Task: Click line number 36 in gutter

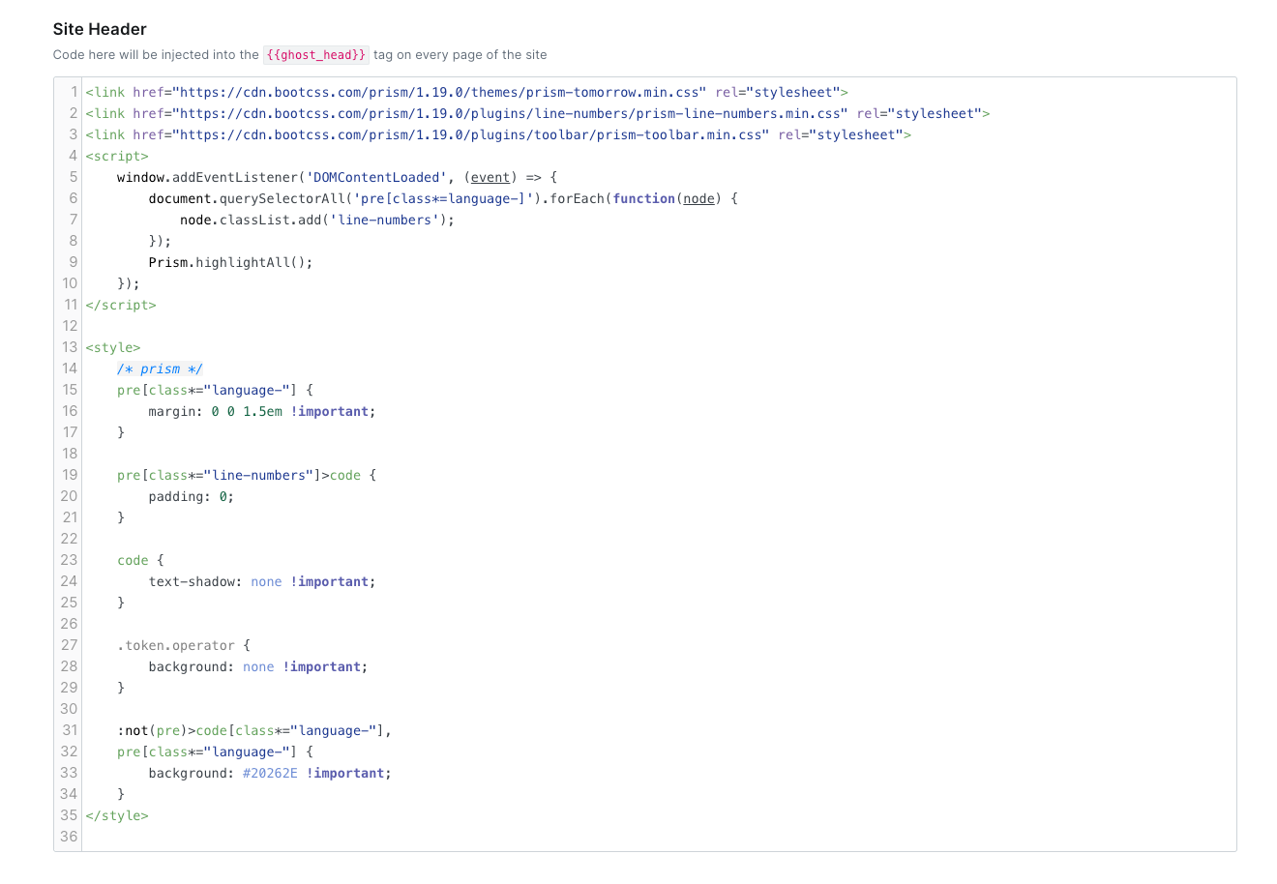Action: pyautogui.click(x=69, y=838)
